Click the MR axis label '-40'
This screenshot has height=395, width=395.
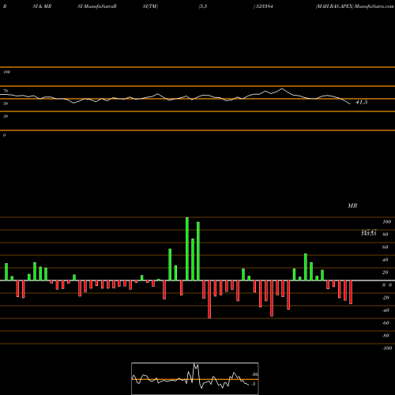[x=386, y=310]
